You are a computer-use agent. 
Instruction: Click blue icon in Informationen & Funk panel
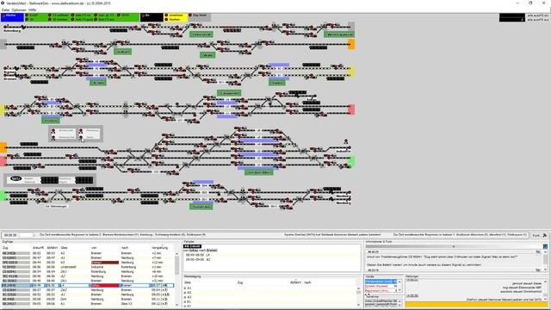[x=545, y=246]
